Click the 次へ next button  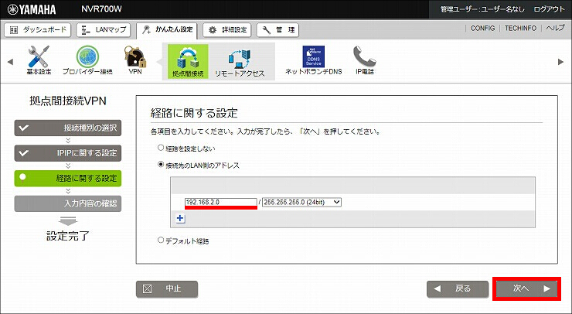(x=526, y=288)
